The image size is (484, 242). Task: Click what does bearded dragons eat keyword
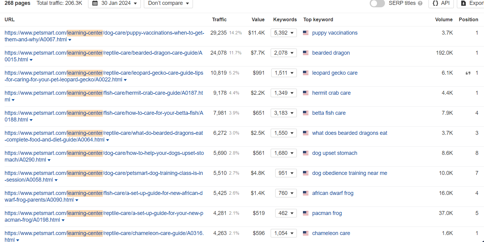coord(350,133)
